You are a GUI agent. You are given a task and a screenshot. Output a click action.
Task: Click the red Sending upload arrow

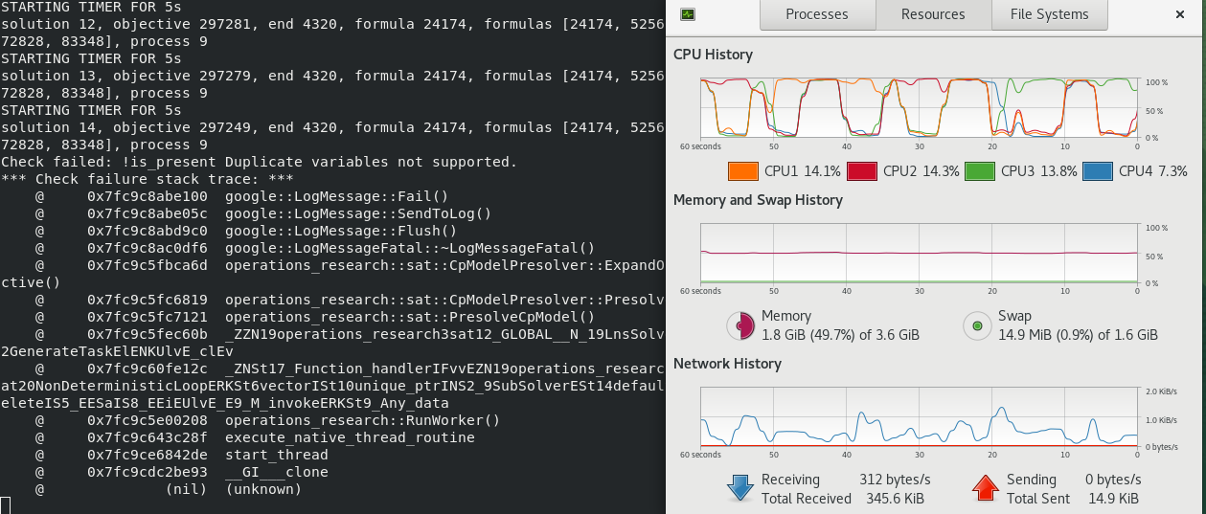(x=986, y=488)
